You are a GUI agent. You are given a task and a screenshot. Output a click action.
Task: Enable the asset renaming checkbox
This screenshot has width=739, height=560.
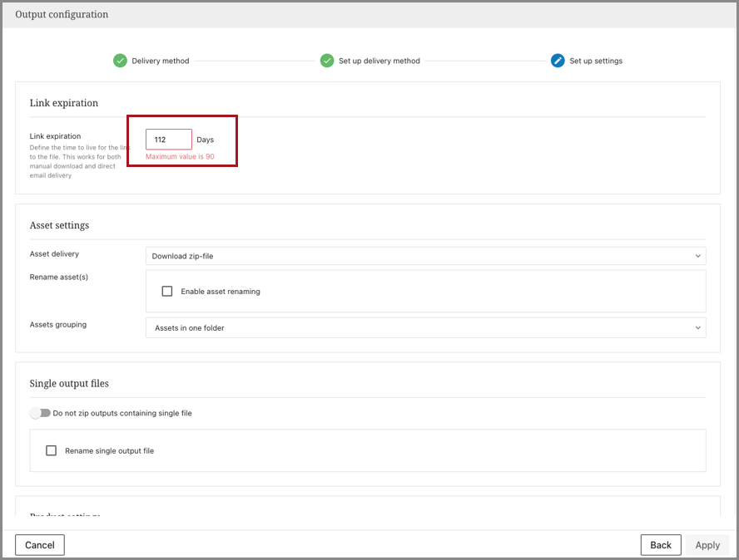[x=167, y=292]
